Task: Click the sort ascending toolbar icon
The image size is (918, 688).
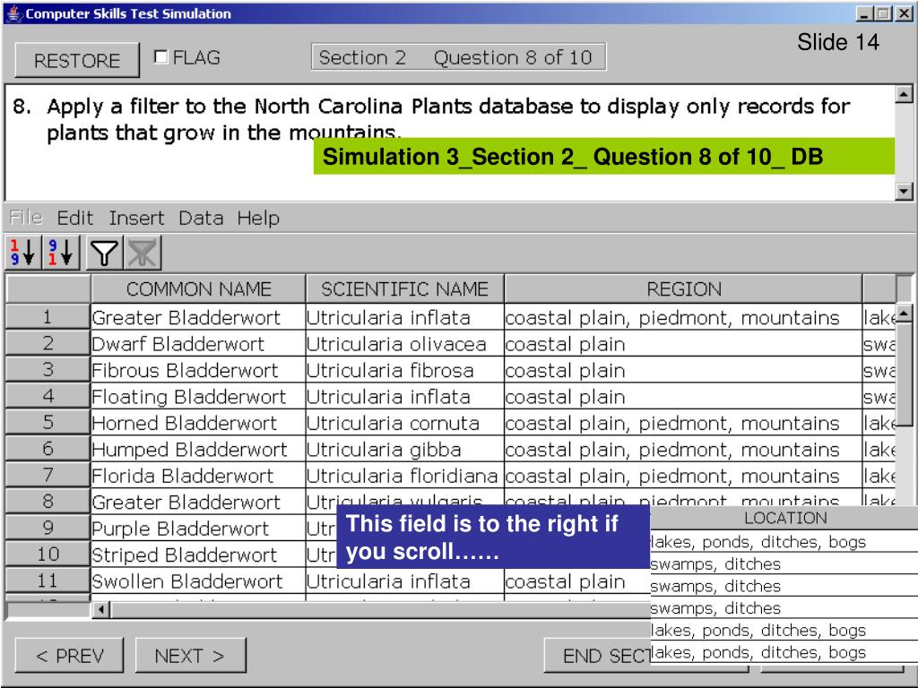Action: tap(22, 252)
